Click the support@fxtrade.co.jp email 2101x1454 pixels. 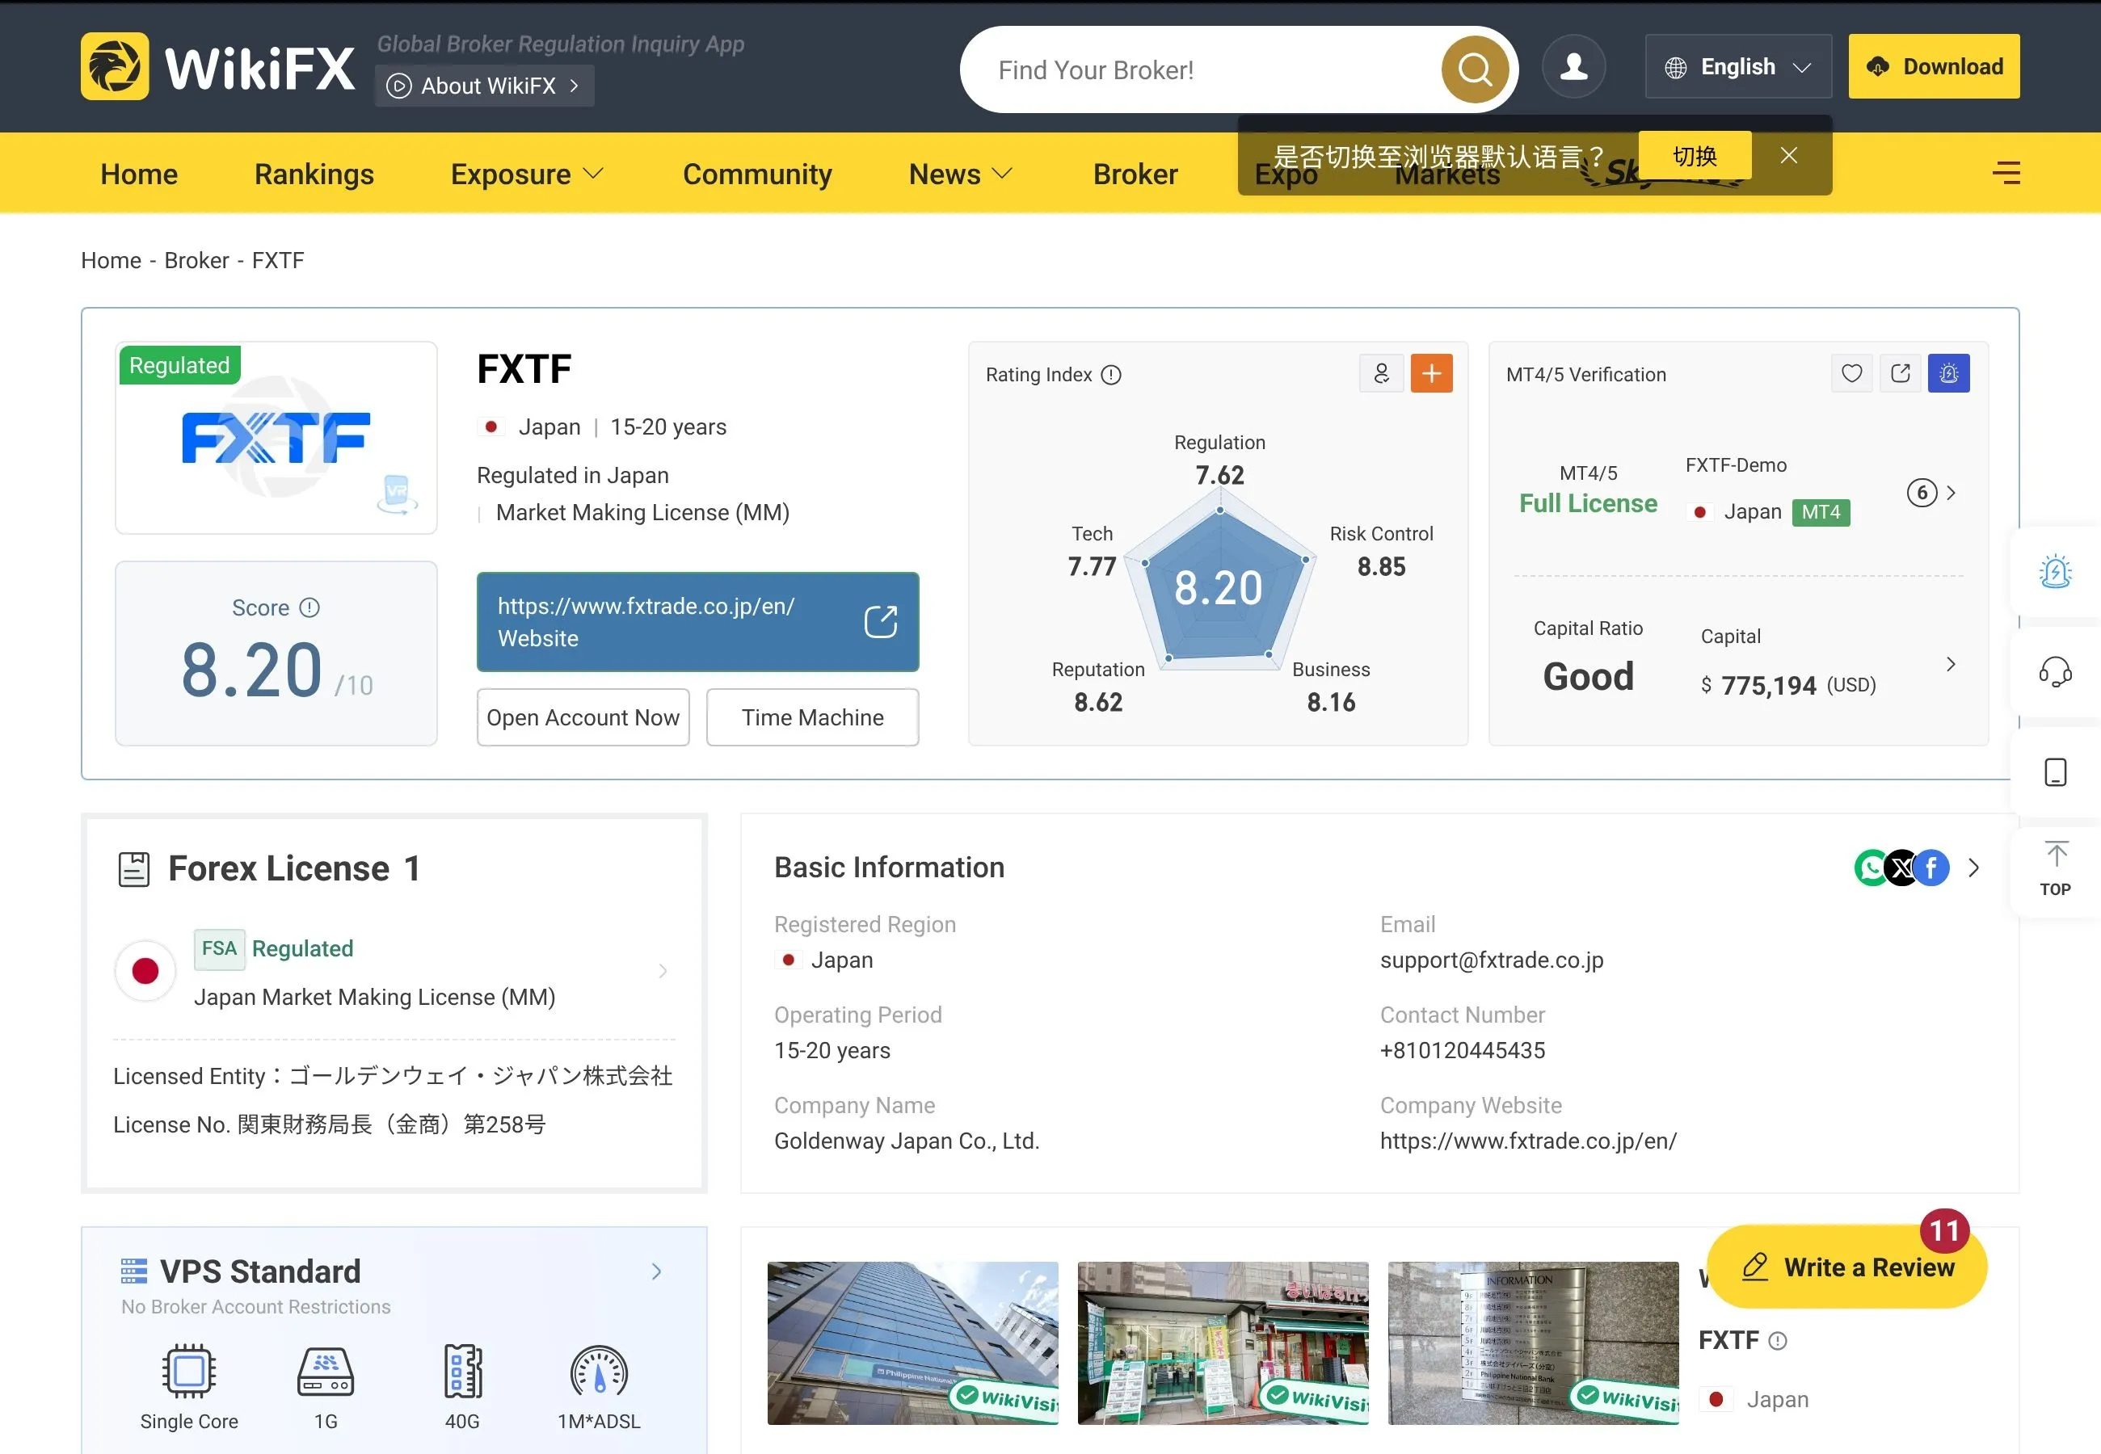[x=1492, y=960]
